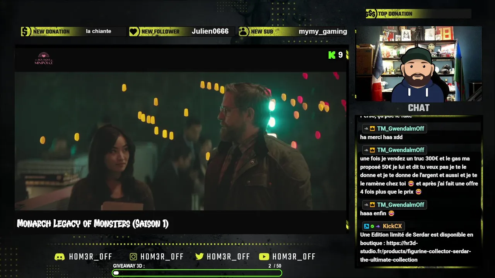Click the green verified badge beside KickCX

(372, 226)
